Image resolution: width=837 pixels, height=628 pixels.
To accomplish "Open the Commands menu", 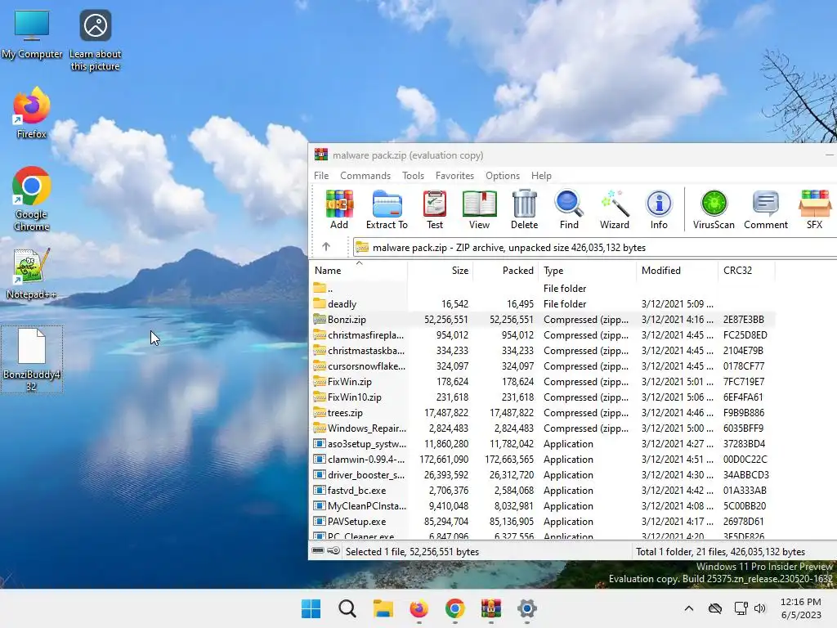I will click(365, 176).
